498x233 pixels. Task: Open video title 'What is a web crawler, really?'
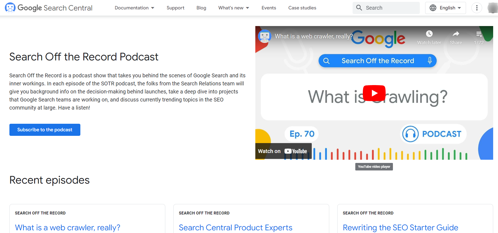(314, 36)
